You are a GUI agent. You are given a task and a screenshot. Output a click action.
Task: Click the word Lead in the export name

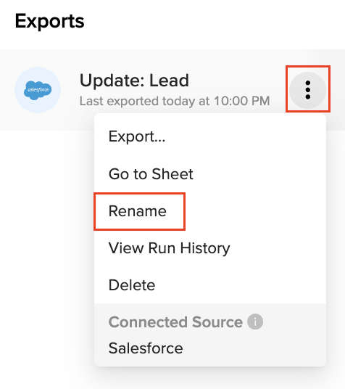point(169,81)
